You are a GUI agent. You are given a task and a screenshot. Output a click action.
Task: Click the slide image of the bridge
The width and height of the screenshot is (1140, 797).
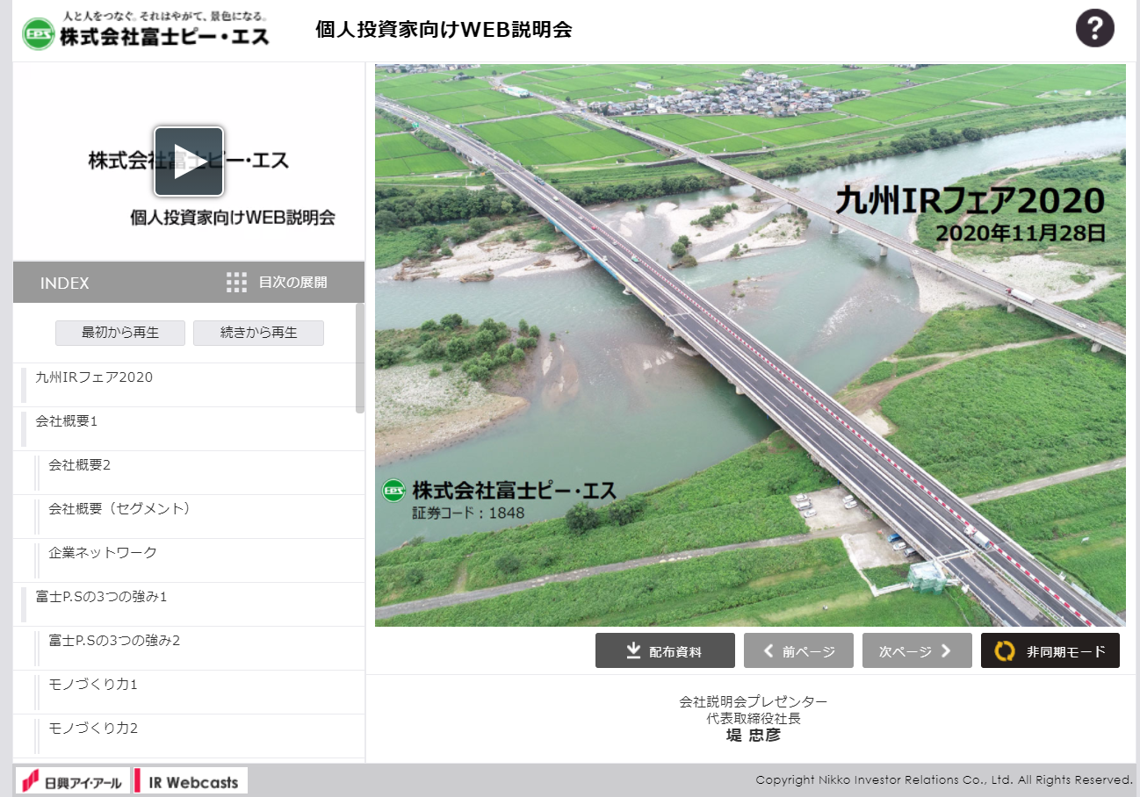pyautogui.click(x=750, y=345)
